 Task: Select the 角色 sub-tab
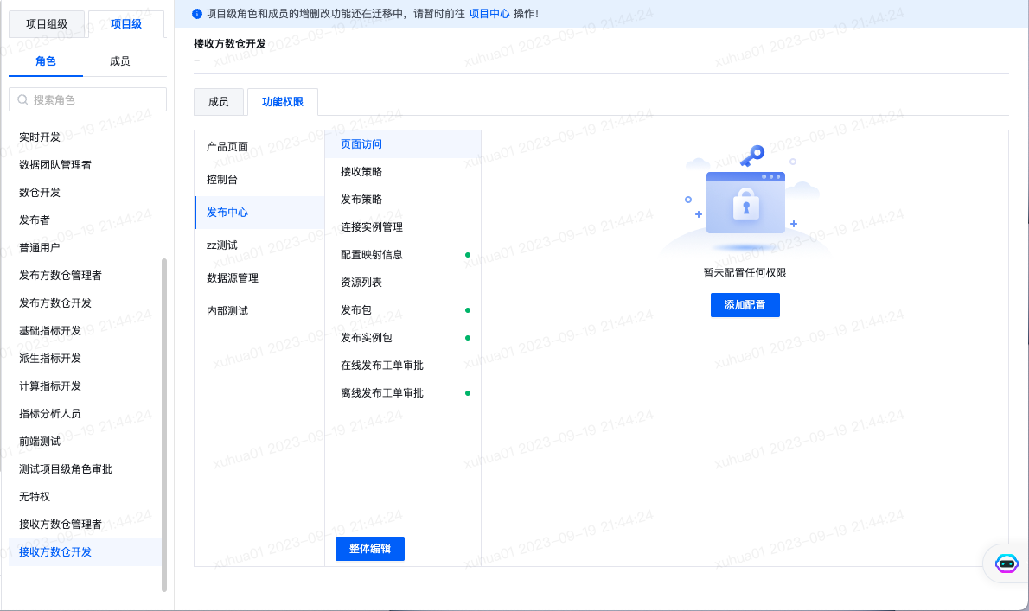coord(46,61)
